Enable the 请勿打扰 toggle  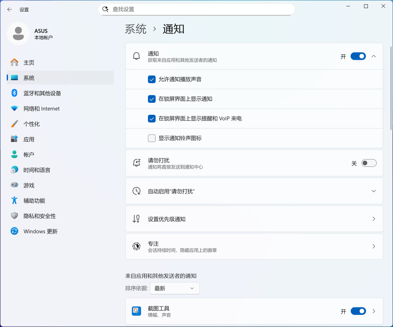click(x=369, y=163)
